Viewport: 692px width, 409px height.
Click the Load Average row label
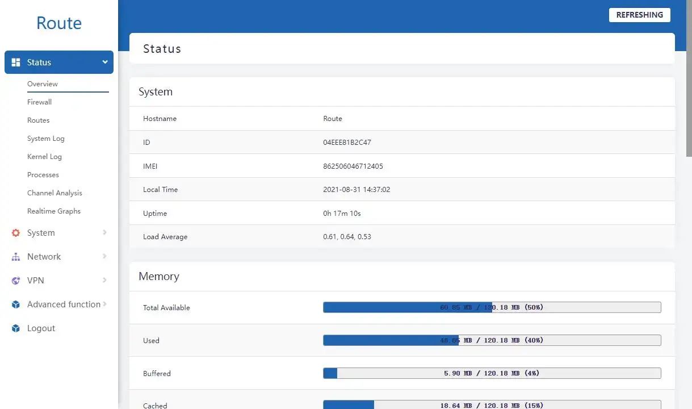click(x=165, y=237)
